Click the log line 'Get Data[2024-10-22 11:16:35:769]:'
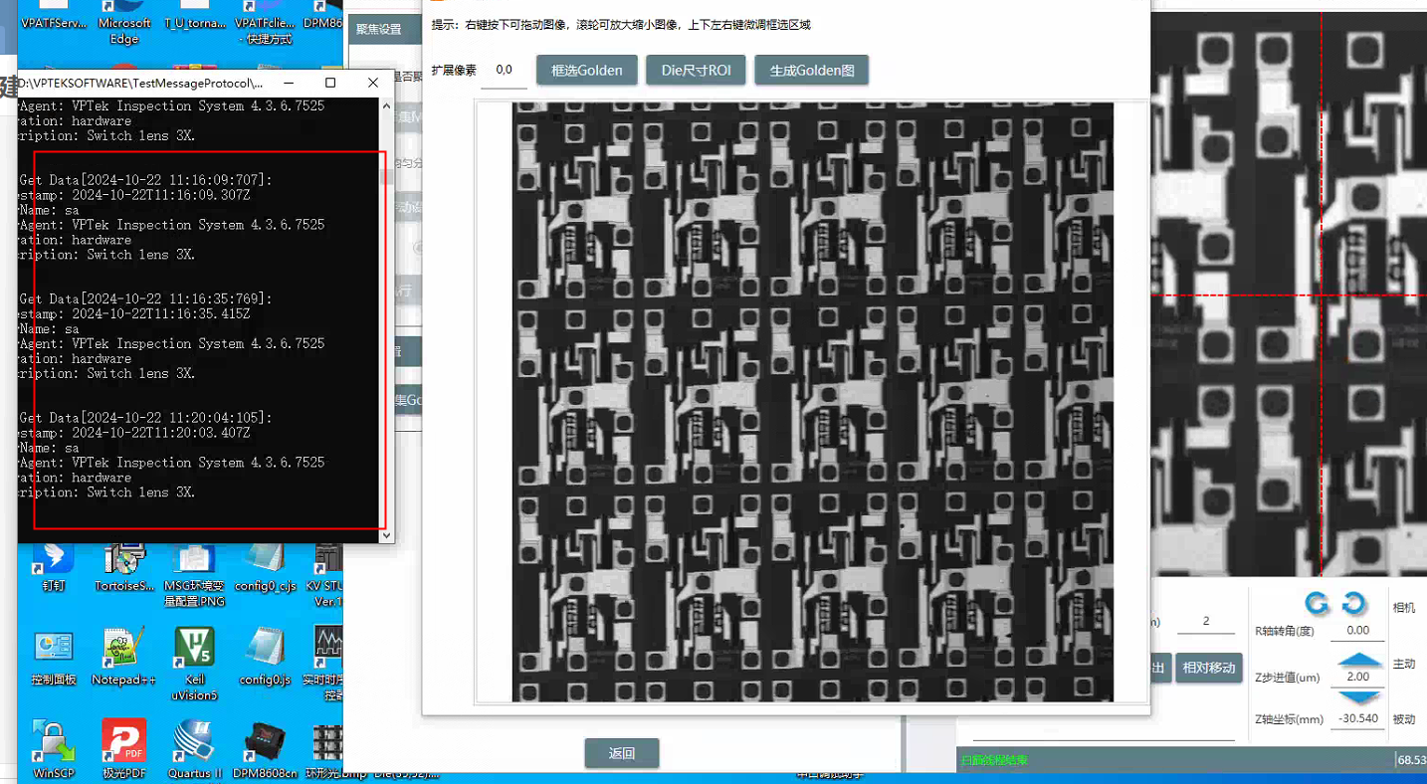Viewport: 1427px width, 784px height. point(145,298)
